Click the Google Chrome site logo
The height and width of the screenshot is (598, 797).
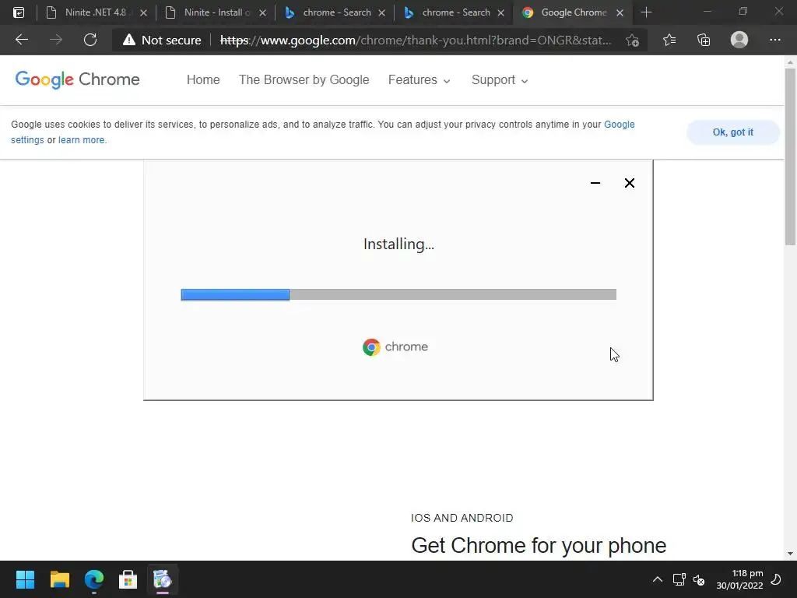click(x=77, y=79)
